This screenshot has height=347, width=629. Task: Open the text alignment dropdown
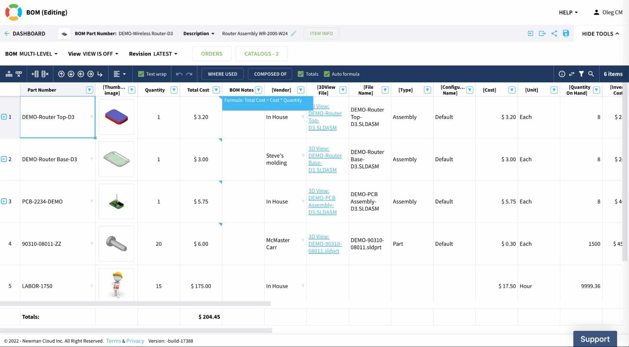coord(120,74)
